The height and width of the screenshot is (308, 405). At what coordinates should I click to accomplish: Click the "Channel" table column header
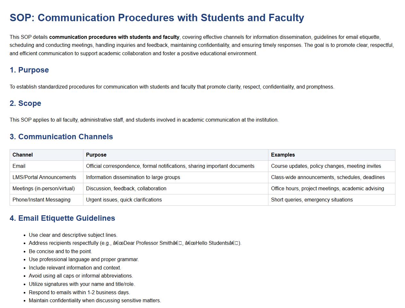click(x=22, y=155)
